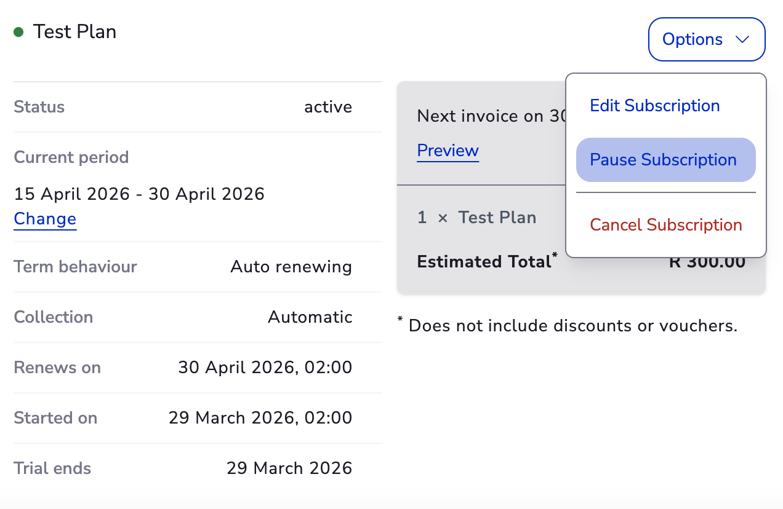783x509 pixels.
Task: Open the invoice Preview link
Action: 448,151
